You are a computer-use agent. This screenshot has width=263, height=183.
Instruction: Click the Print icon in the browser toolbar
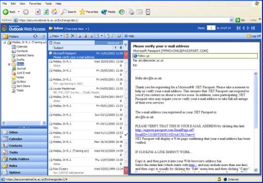131,12
